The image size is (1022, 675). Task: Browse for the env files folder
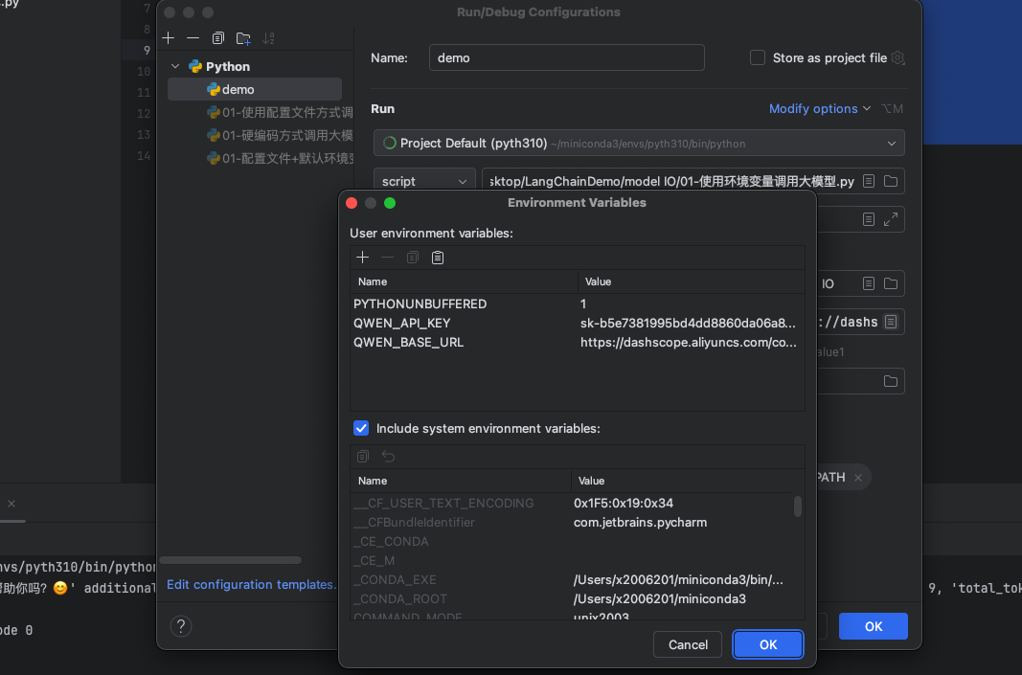pyautogui.click(x=891, y=381)
